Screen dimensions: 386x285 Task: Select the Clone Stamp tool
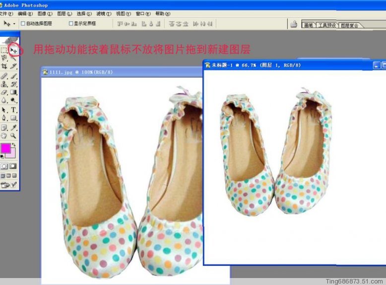(4, 84)
